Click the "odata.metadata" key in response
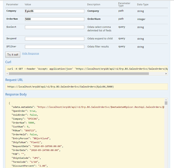174x168 pixels. [23, 107]
